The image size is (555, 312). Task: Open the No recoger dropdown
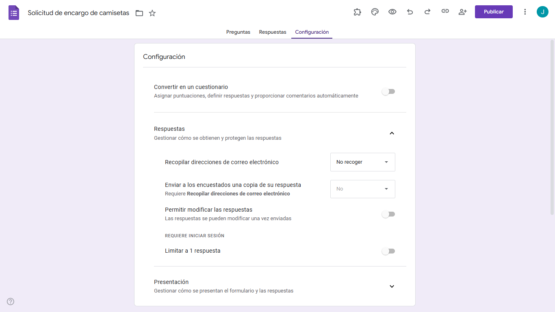pos(362,162)
